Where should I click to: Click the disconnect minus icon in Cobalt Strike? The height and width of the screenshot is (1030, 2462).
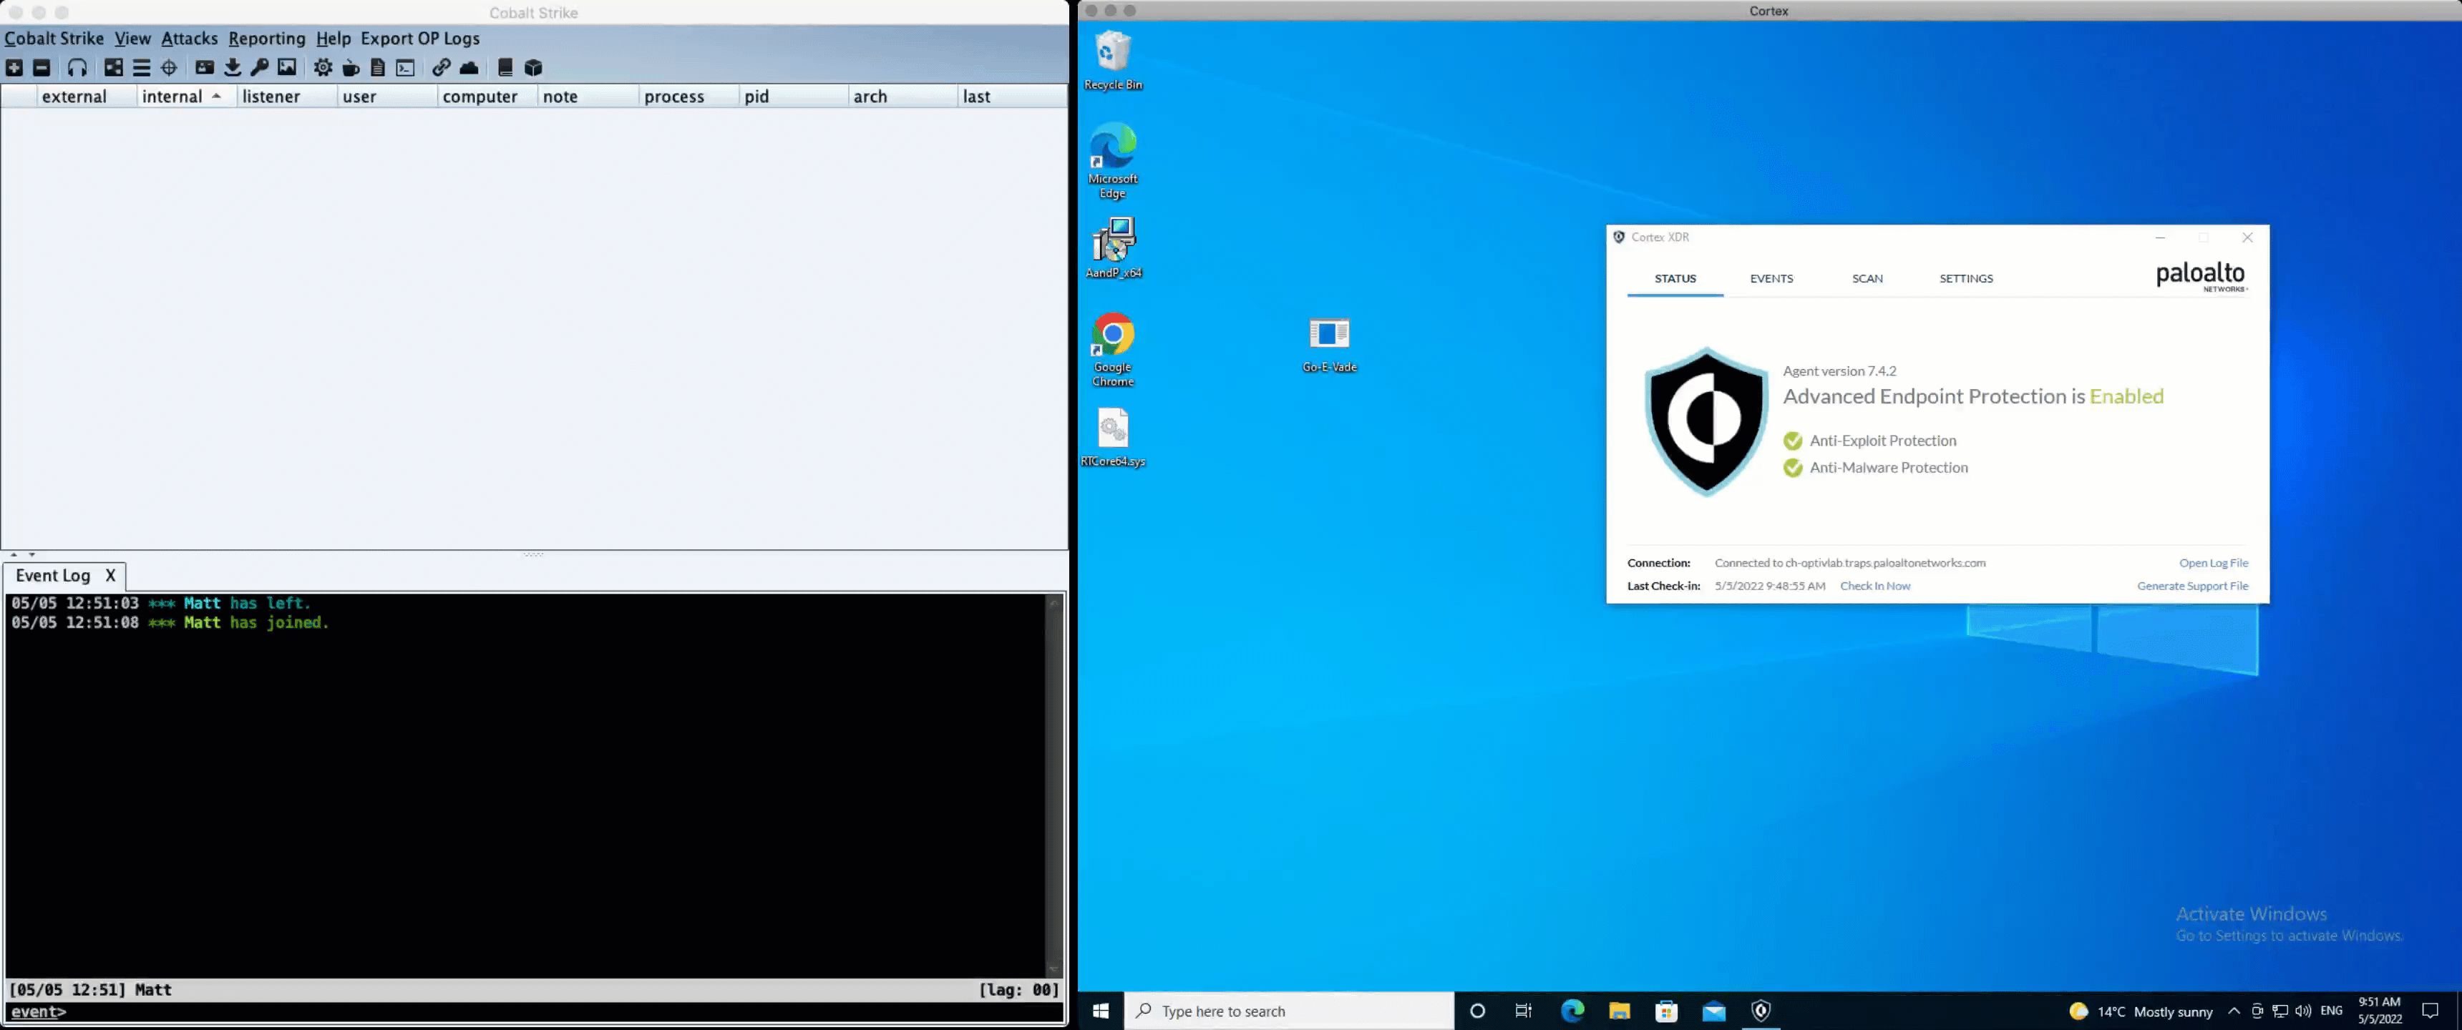(42, 68)
